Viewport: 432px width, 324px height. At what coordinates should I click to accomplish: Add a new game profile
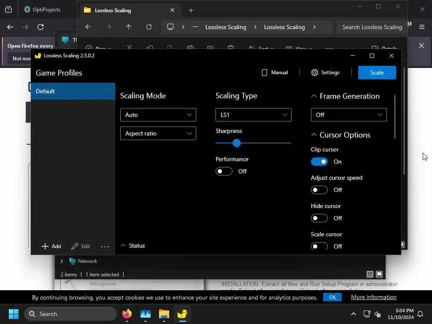point(51,246)
